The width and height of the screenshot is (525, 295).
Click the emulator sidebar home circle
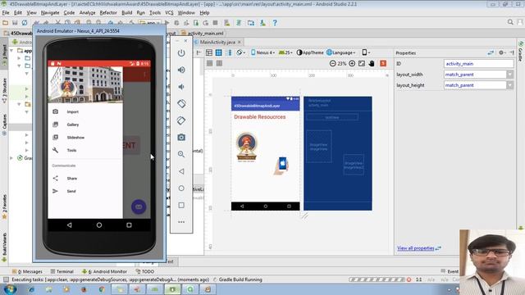point(181,188)
